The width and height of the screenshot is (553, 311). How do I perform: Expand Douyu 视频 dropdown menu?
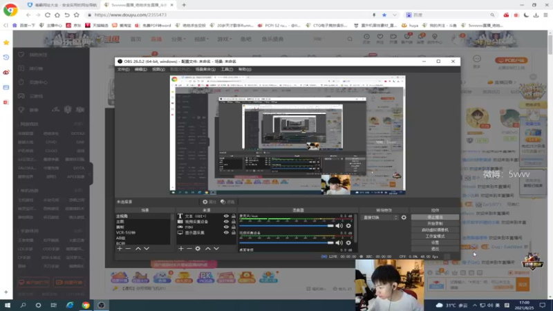coord(201,39)
